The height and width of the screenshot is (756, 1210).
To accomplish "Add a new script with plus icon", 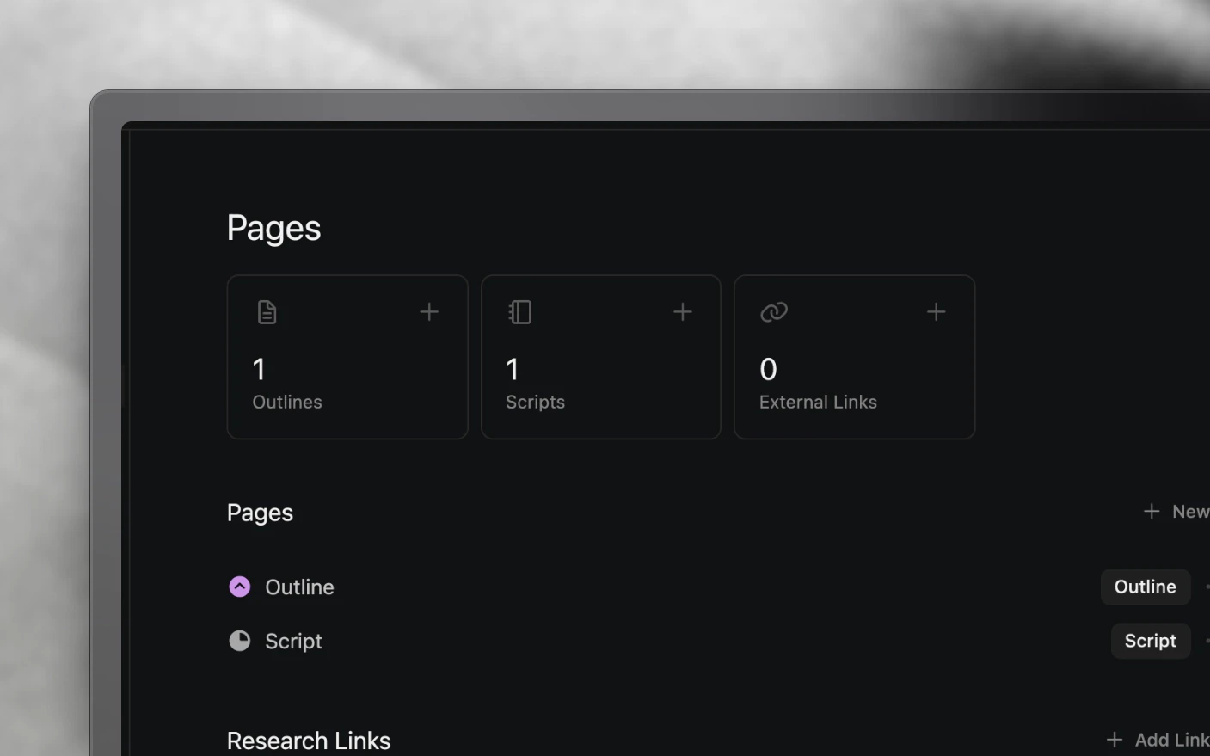I will pyautogui.click(x=683, y=312).
